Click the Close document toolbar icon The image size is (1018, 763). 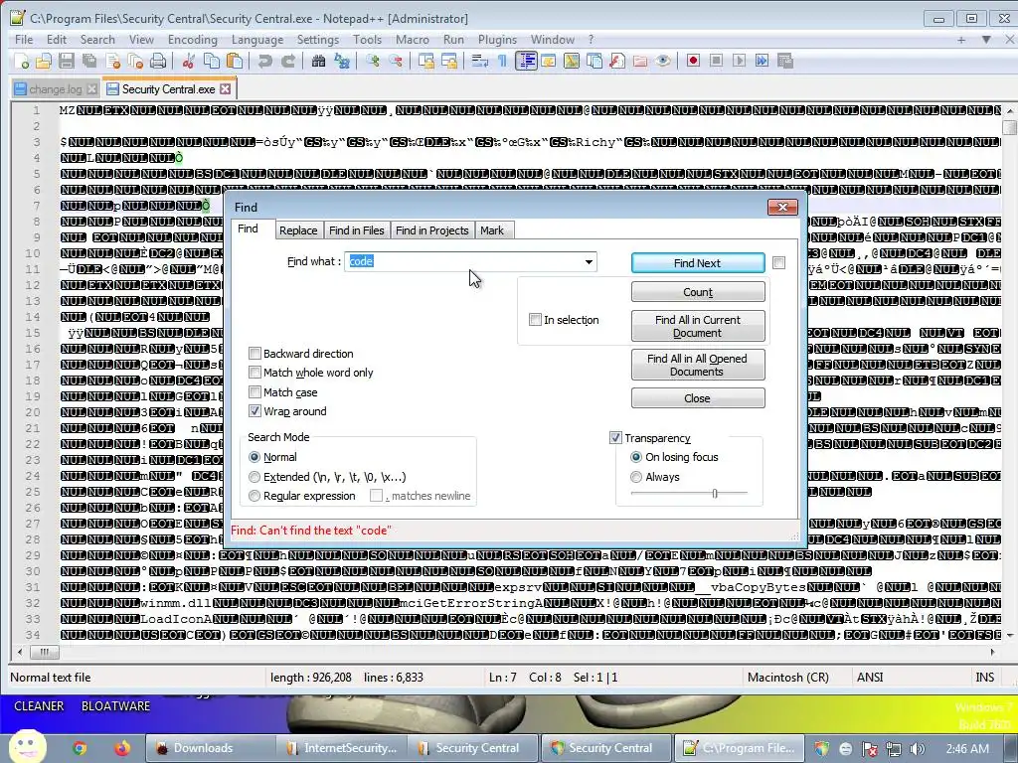(113, 61)
